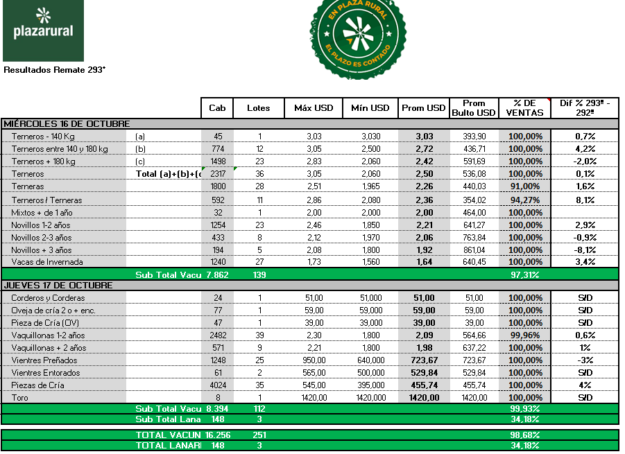This screenshot has width=625, height=454.
Task: Click the % de ventas value '91,00%'
Action: point(525,186)
